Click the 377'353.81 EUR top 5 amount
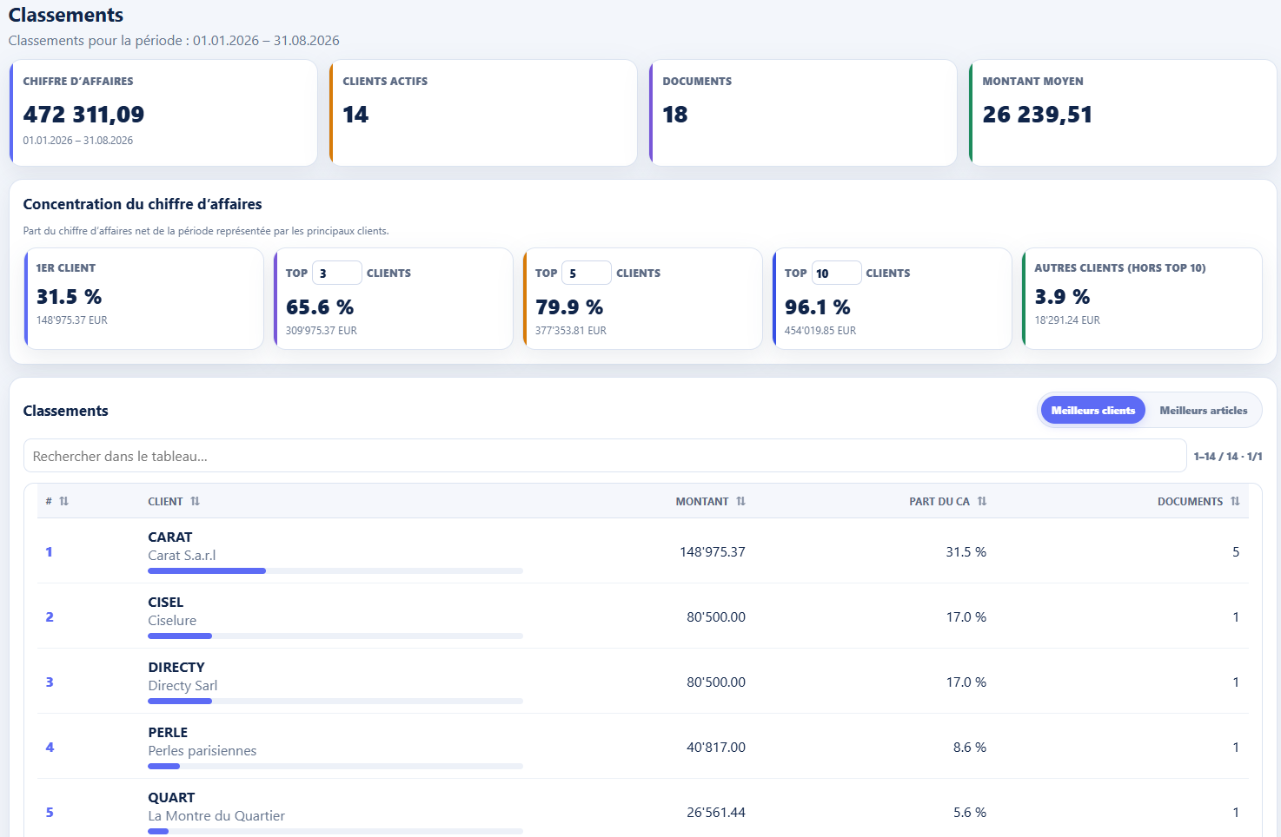This screenshot has width=1281, height=837. point(571,330)
